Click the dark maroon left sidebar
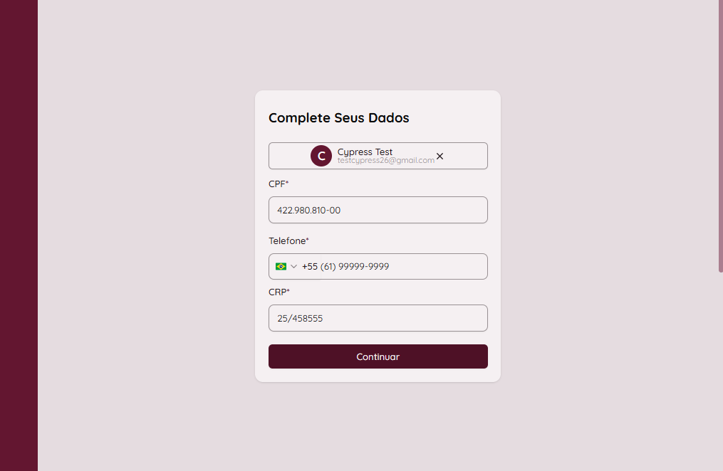 pos(19,235)
